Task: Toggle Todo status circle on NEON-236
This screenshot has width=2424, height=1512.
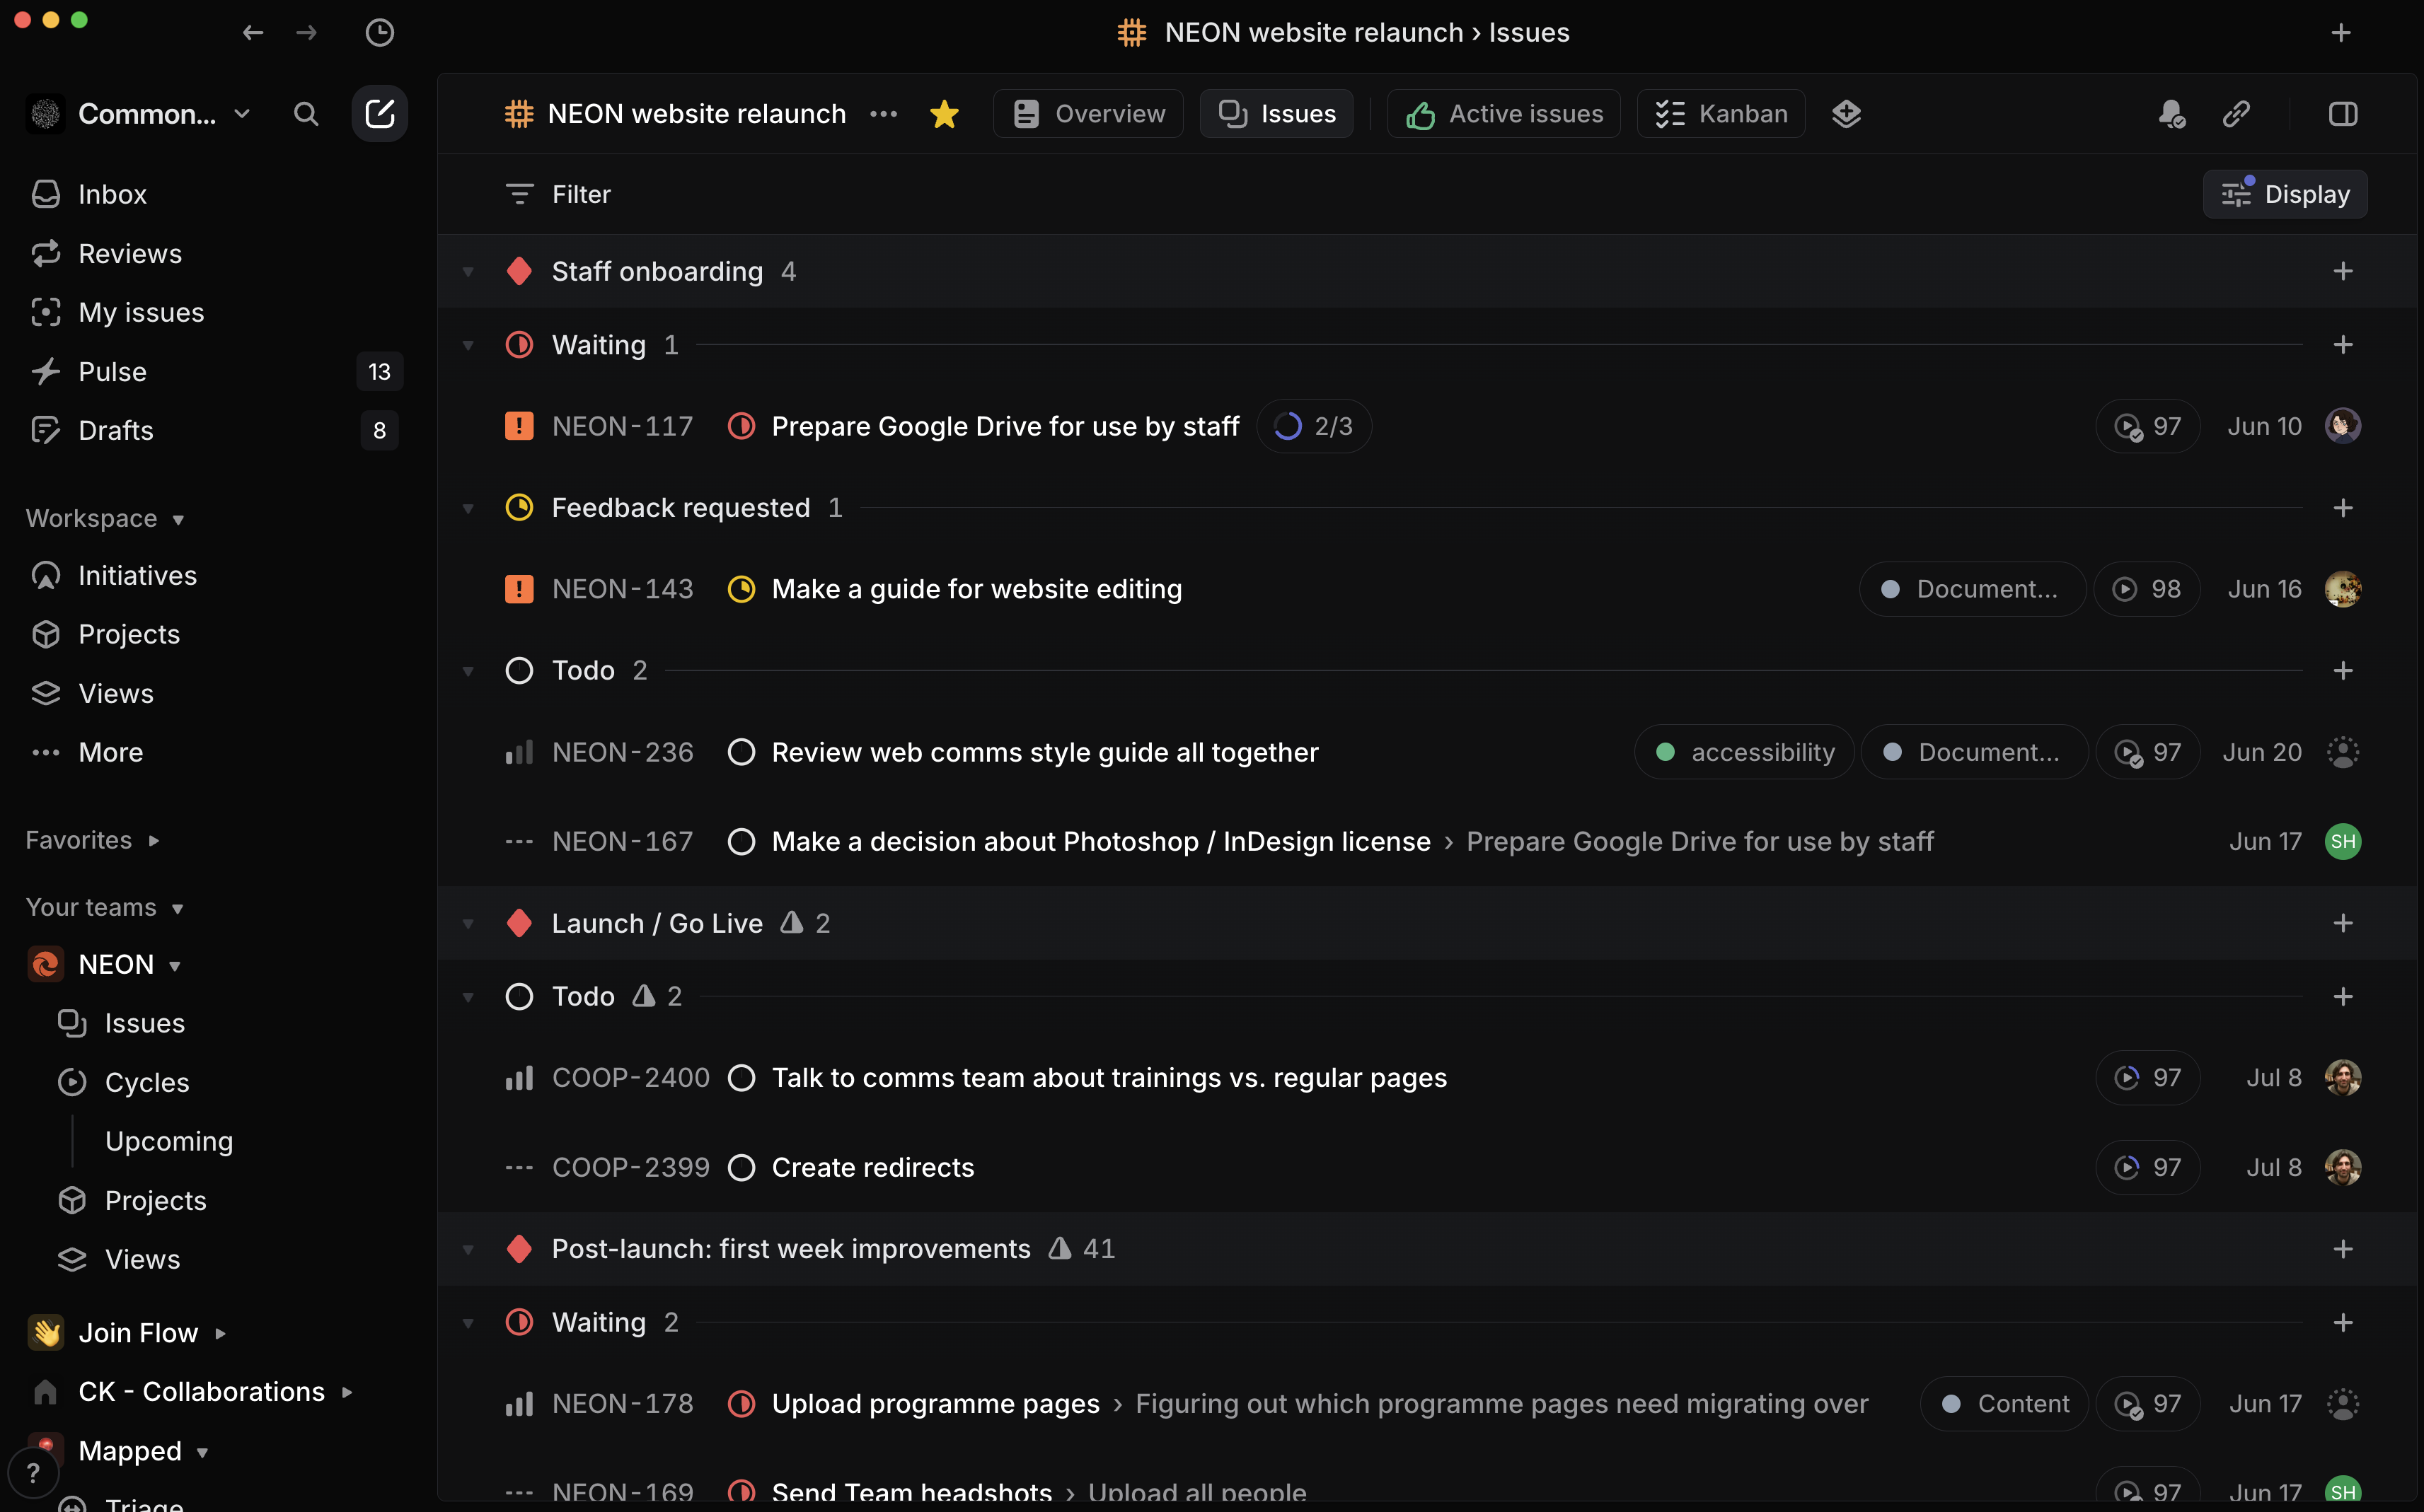Action: [741, 752]
